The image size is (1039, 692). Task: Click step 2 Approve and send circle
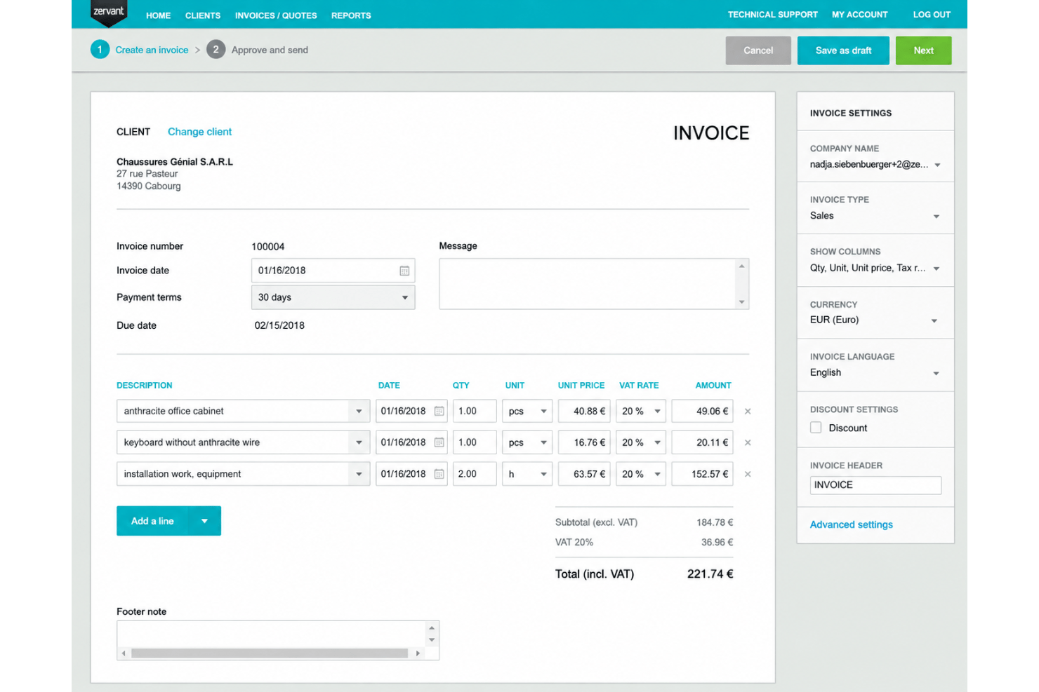tap(216, 50)
